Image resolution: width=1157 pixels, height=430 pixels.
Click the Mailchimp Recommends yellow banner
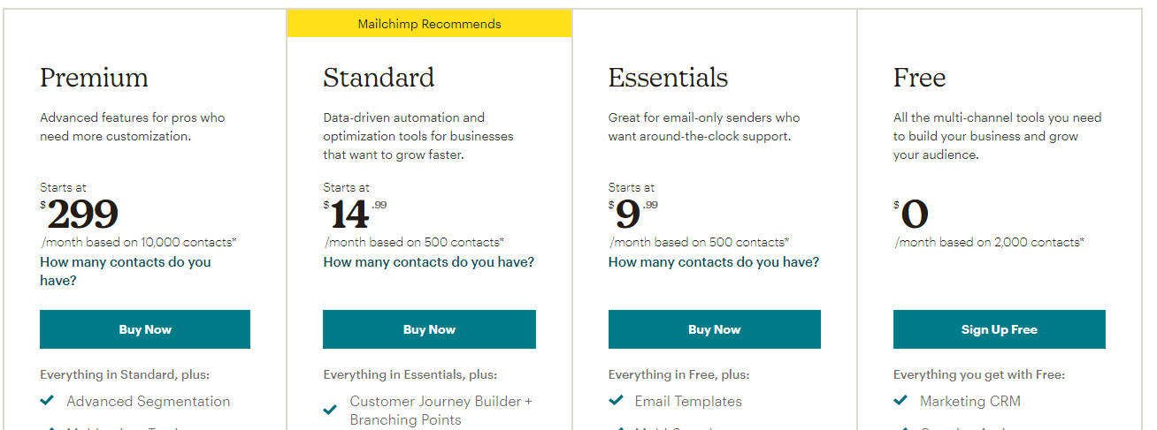pos(429,24)
